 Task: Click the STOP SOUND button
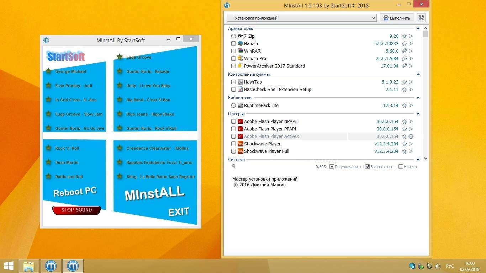(x=76, y=210)
